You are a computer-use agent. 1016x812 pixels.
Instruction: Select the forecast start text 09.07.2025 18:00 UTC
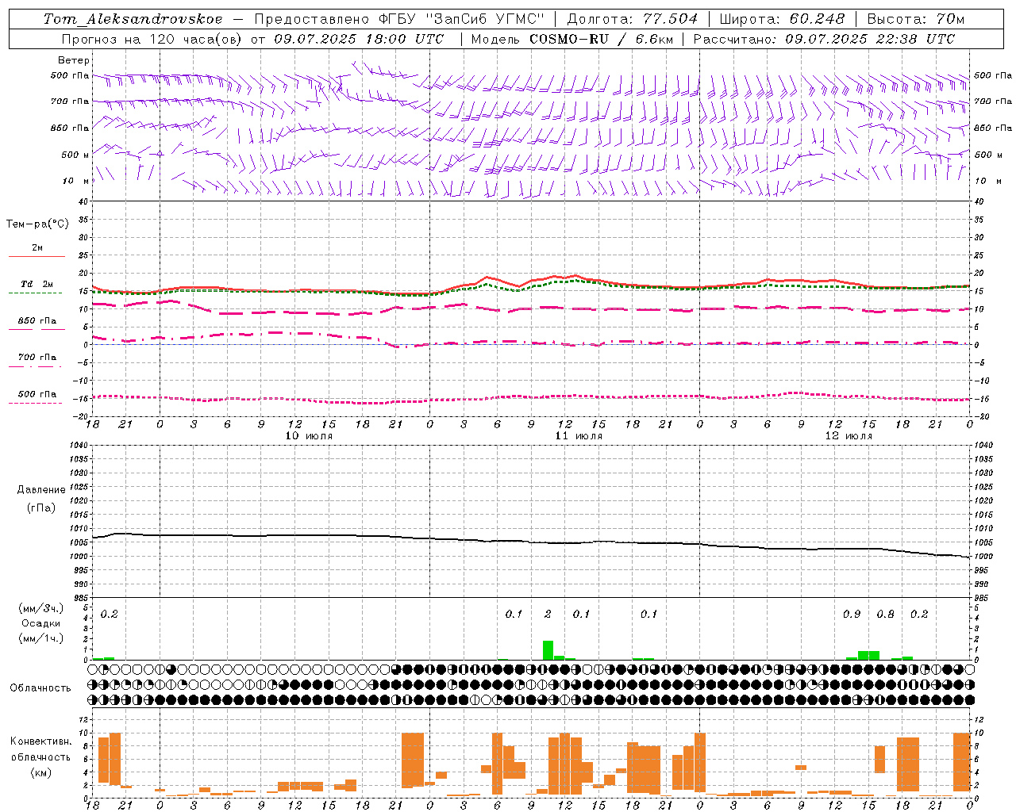pyautogui.click(x=359, y=39)
